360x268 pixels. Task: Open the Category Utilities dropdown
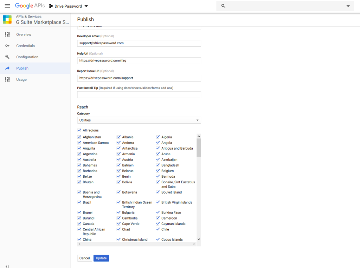coord(139,120)
